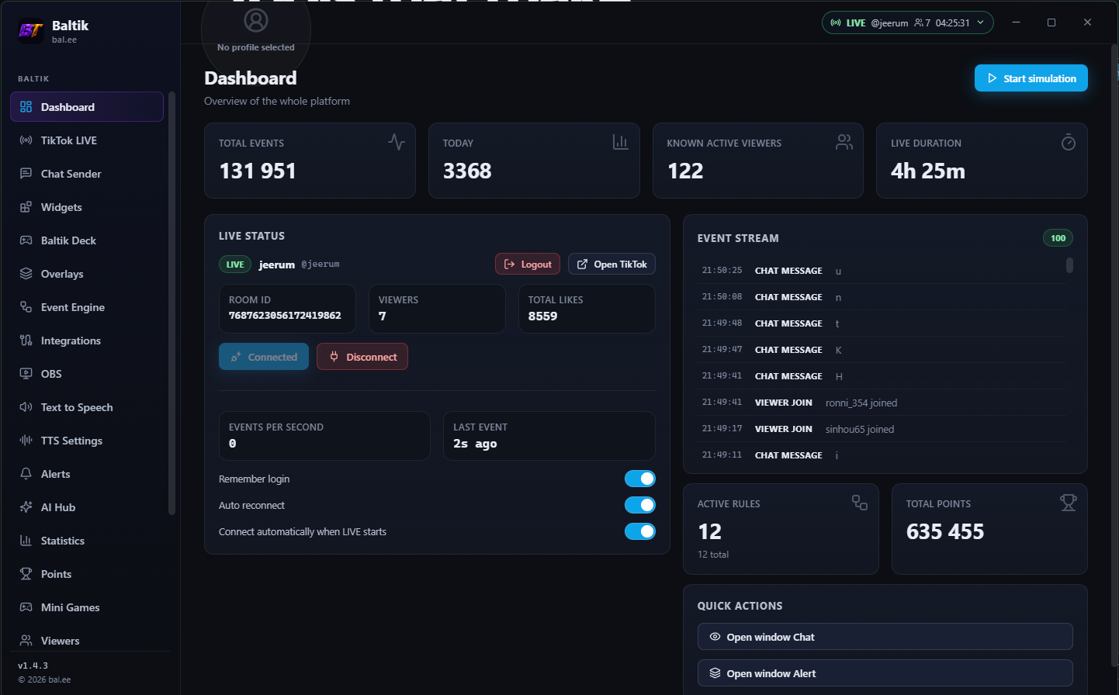Click the Total Points trophy icon
Screen dimensions: 1119x695
tap(1069, 503)
